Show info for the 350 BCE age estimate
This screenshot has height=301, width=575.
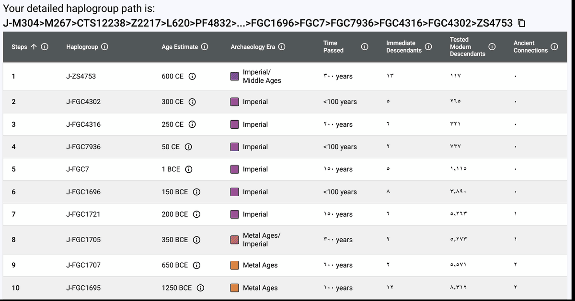tap(196, 240)
